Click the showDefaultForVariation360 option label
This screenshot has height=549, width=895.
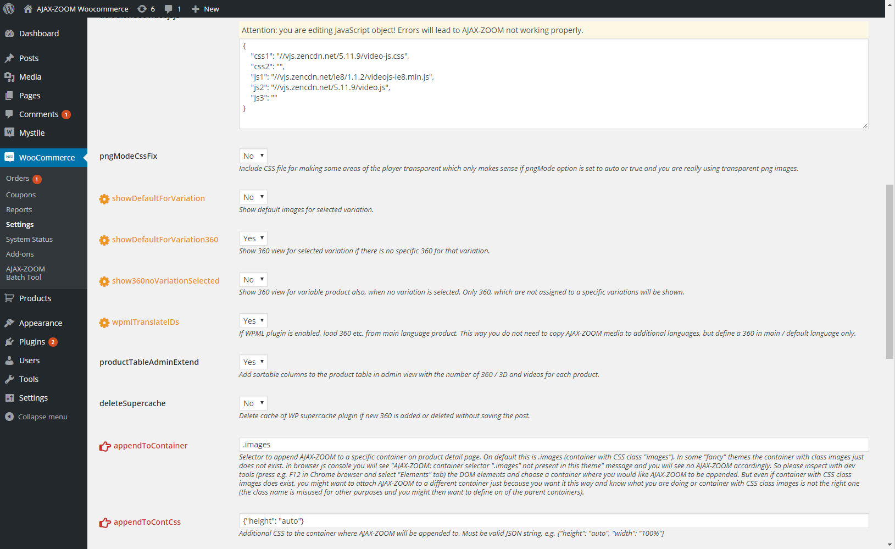165,240
